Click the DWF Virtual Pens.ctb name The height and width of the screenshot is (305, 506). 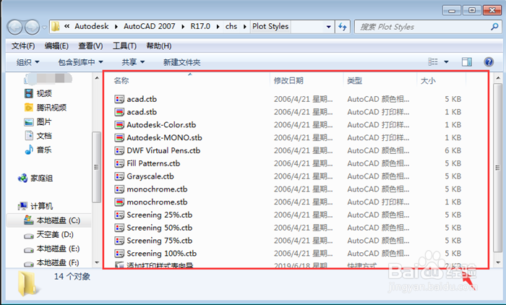pos(163,151)
